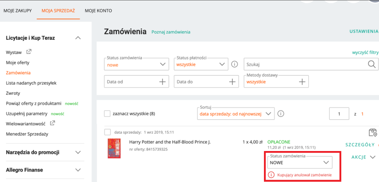Open Status zamówienia filter set to nowe

click(x=137, y=64)
